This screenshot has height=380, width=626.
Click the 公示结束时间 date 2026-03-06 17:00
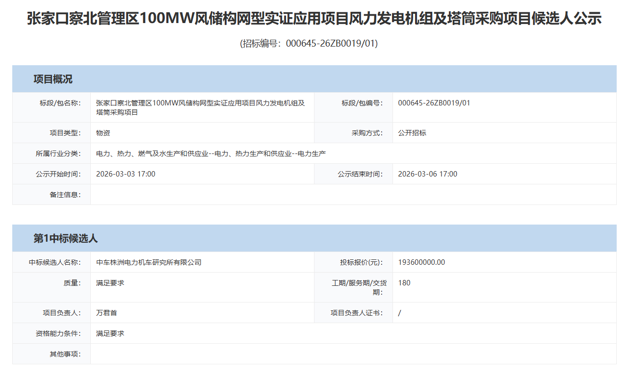pyautogui.click(x=427, y=174)
